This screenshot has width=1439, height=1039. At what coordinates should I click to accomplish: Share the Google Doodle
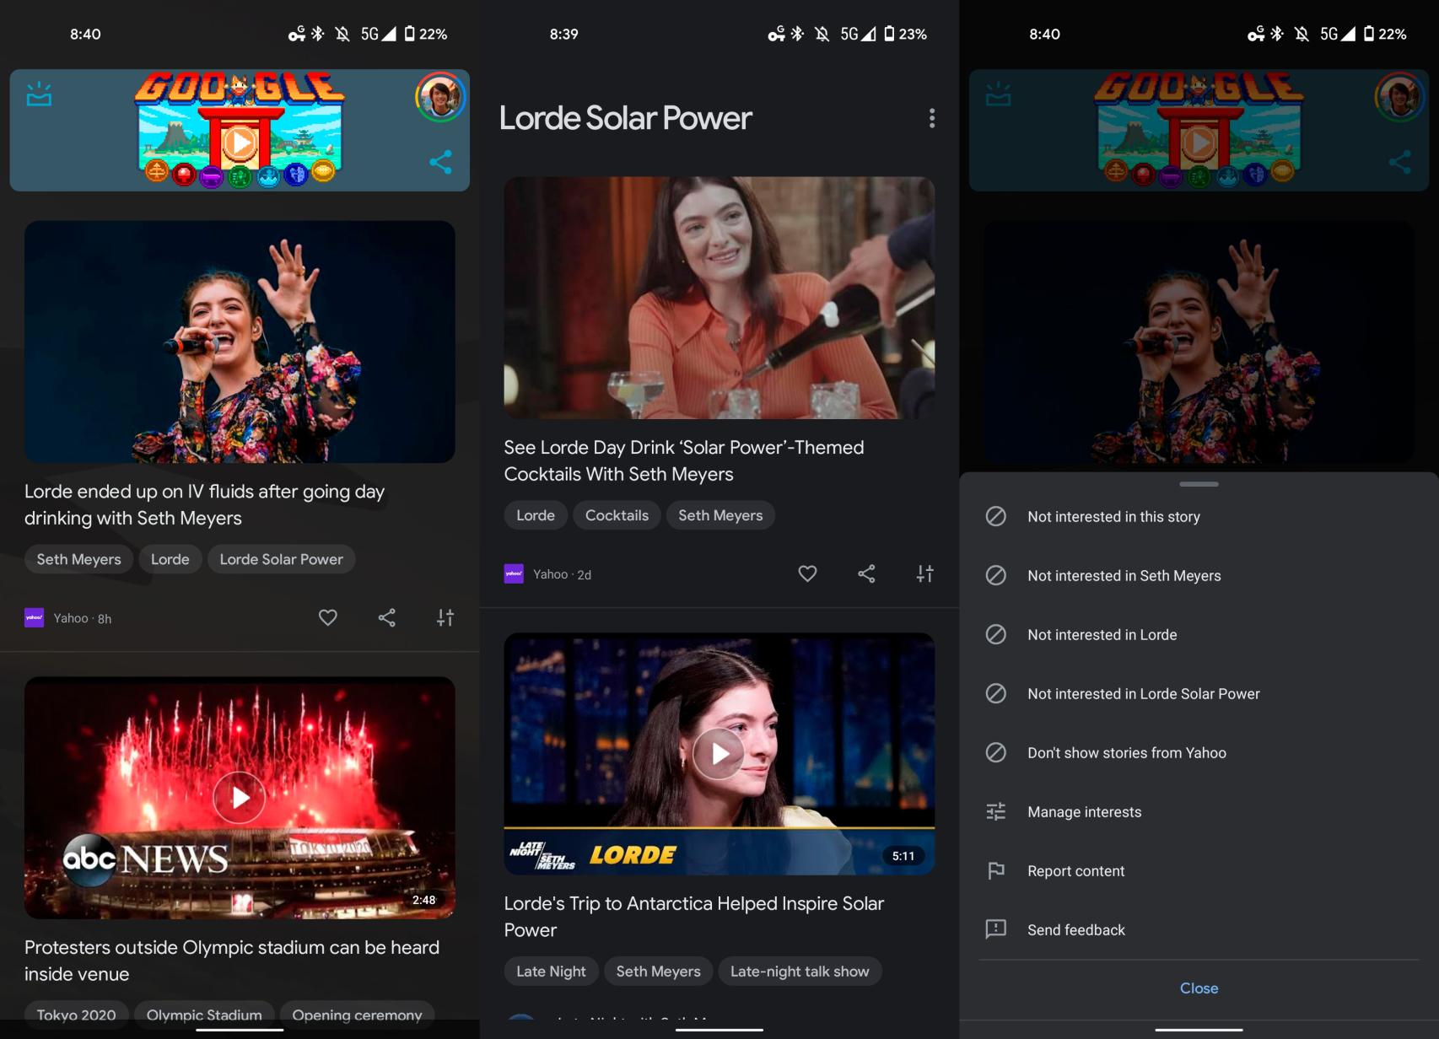click(440, 162)
